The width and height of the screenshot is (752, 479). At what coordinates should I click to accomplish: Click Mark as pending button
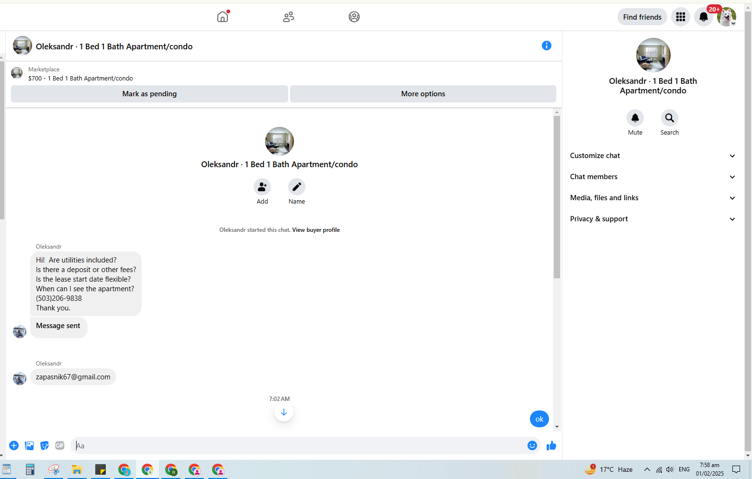pos(149,94)
